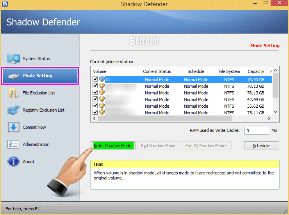Screen dimensions: 289x215
Task: Open the System Status page
Action: click(36, 59)
